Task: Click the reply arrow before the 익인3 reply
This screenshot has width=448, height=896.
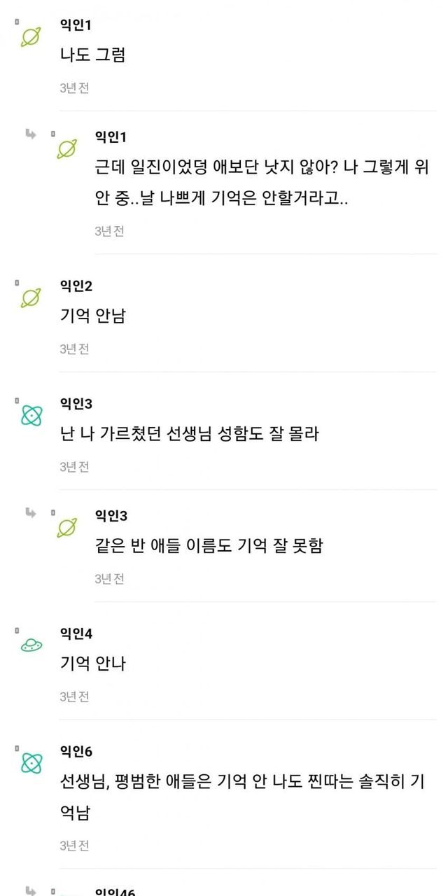Action: [x=31, y=513]
